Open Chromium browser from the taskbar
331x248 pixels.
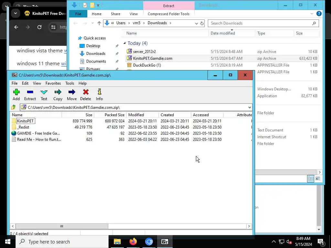pos(149,242)
